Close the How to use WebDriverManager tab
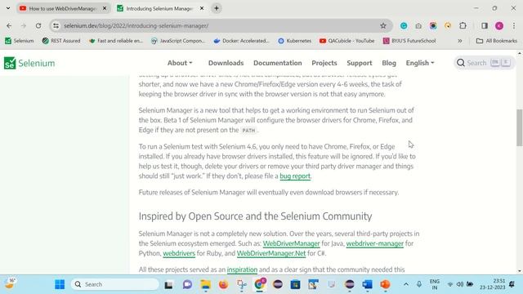Viewport: 523px width, 294px height. (x=105, y=8)
